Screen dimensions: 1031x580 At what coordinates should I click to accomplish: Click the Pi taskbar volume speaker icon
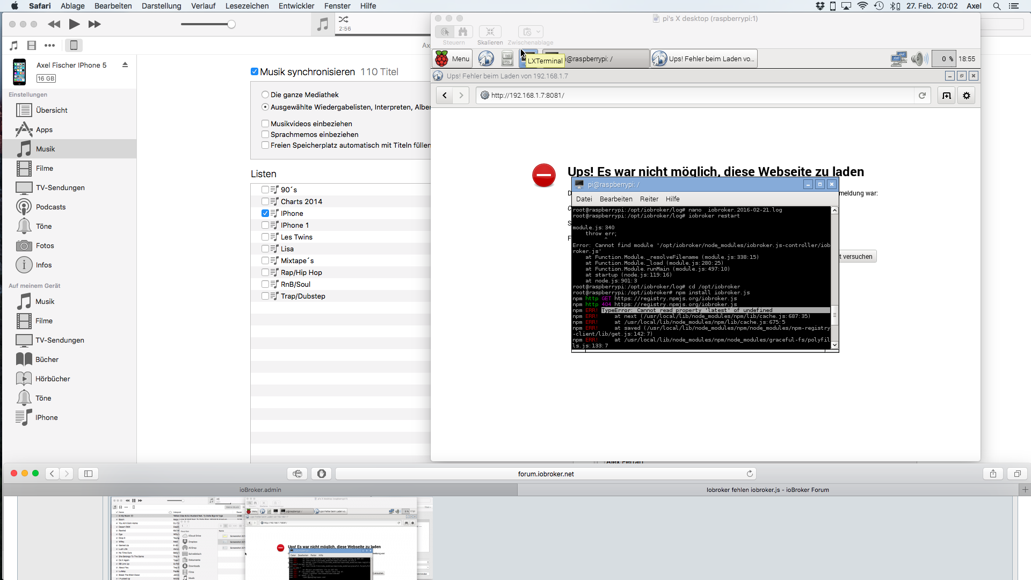[x=918, y=59]
